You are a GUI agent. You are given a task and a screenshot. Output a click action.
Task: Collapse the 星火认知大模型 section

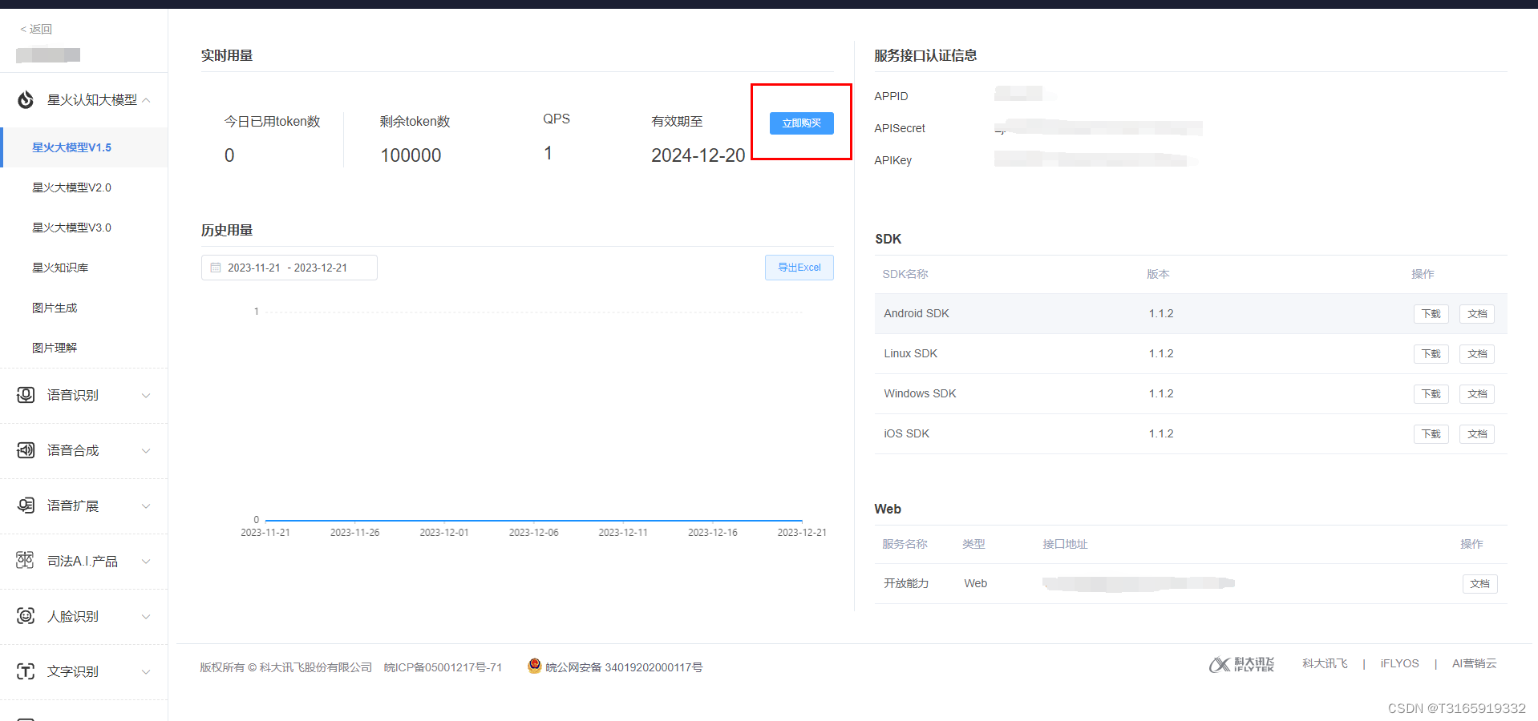[x=147, y=100]
